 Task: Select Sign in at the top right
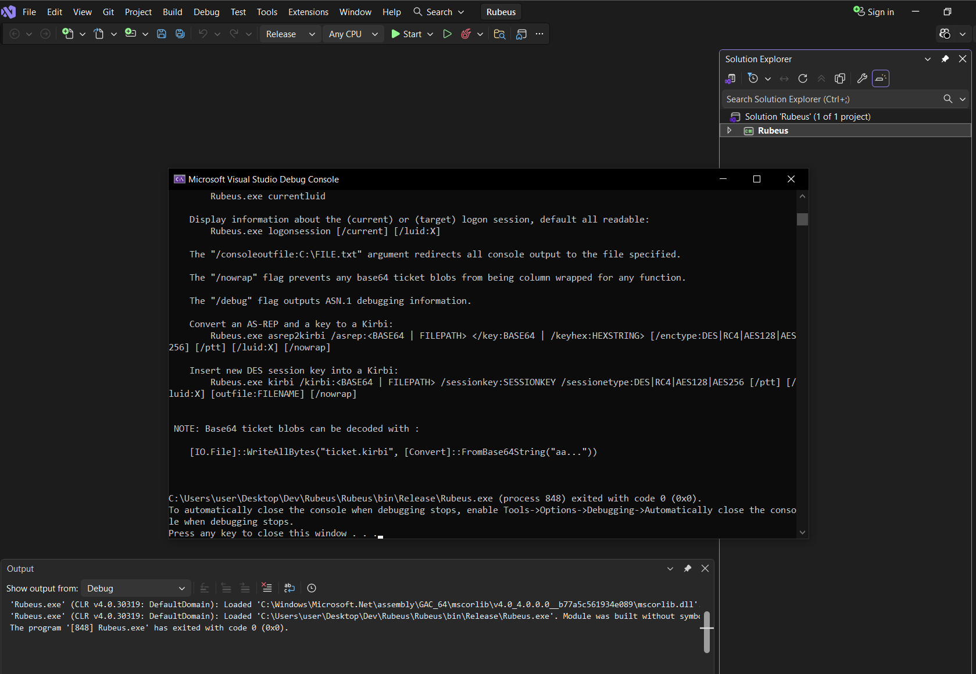(878, 12)
